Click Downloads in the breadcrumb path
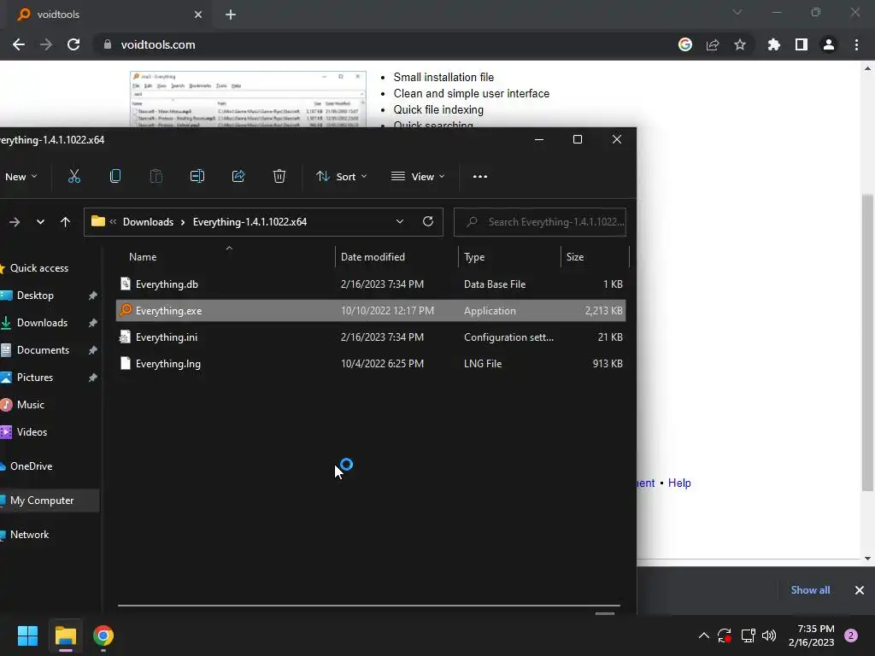The height and width of the screenshot is (656, 875). coord(148,221)
